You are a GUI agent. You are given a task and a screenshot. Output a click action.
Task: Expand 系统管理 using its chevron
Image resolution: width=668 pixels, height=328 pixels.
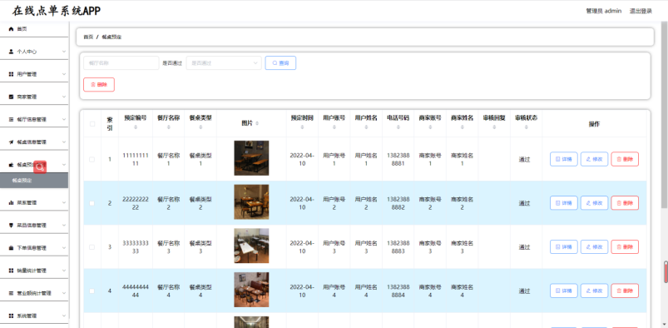[64, 316]
